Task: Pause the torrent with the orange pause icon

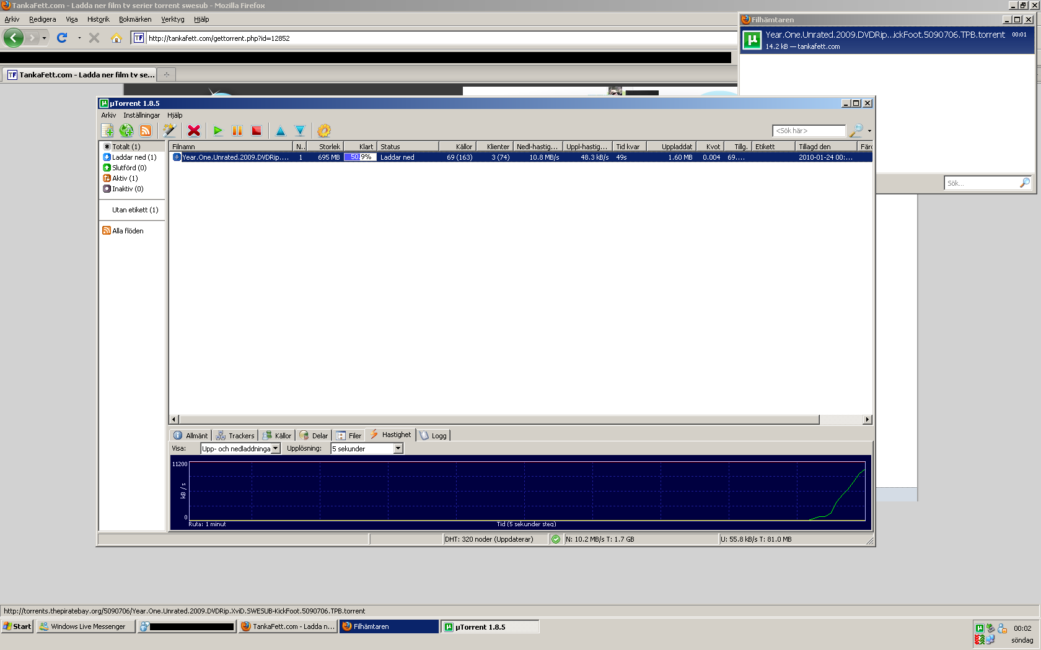Action: [237, 131]
